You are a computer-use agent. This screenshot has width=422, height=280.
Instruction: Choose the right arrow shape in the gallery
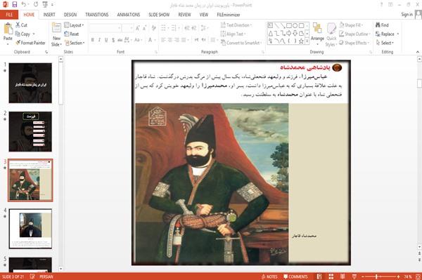(x=289, y=33)
